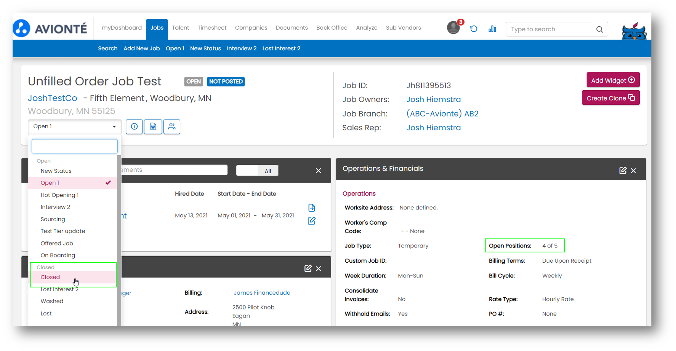Open New Status submenu link
The width and height of the screenshot is (676, 351).
click(x=205, y=48)
